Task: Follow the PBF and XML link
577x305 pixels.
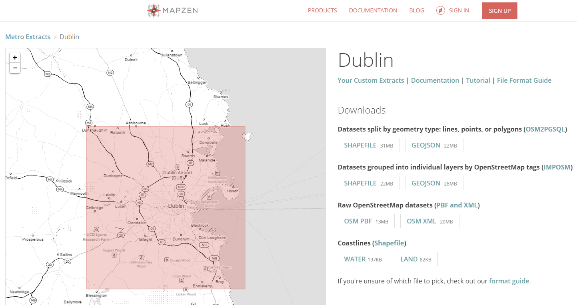Action: tap(457, 205)
